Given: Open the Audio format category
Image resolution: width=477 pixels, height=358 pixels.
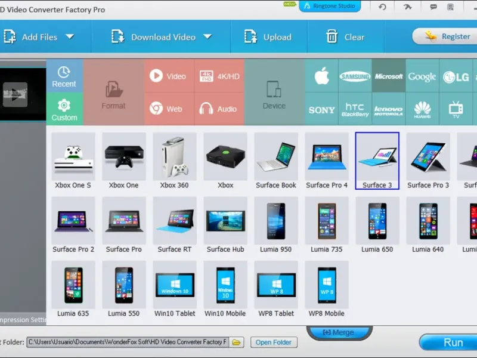Looking at the screenshot, I should pyautogui.click(x=219, y=109).
